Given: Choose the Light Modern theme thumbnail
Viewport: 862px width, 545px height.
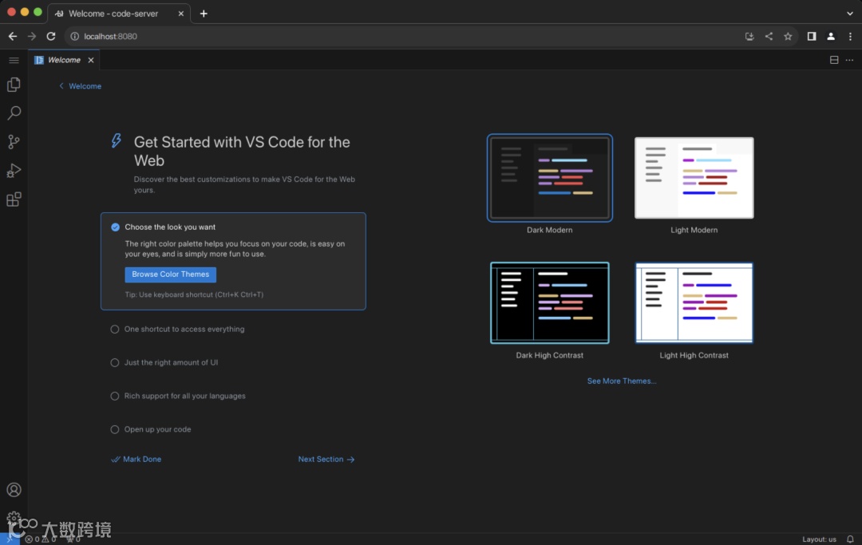Looking at the screenshot, I should coord(694,178).
